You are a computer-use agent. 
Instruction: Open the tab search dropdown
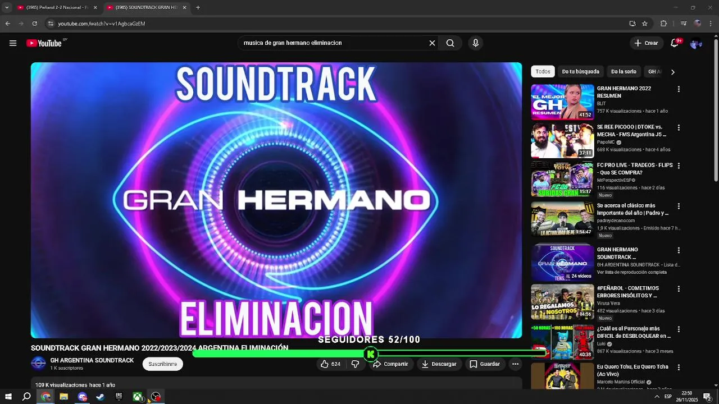click(x=7, y=7)
